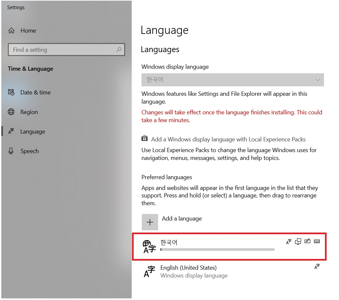
Task: Click Korean display language feature icon
Action: tap(289, 242)
